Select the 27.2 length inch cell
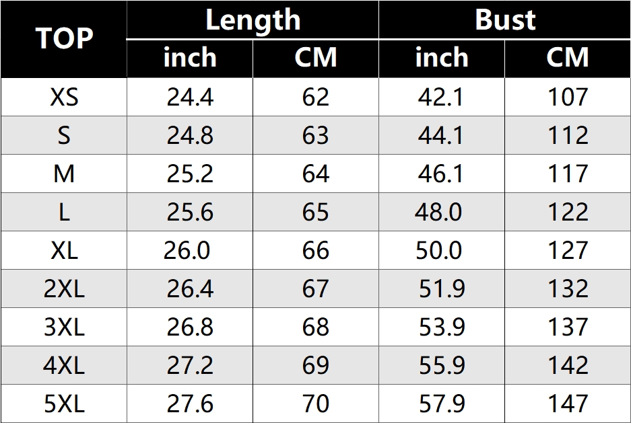Screen dimensions: 631x423 [190, 366]
